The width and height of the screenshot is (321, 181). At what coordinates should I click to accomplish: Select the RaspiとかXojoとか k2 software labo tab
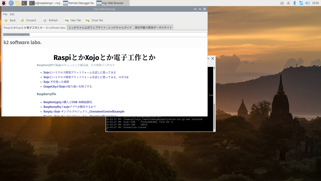tap(35, 28)
